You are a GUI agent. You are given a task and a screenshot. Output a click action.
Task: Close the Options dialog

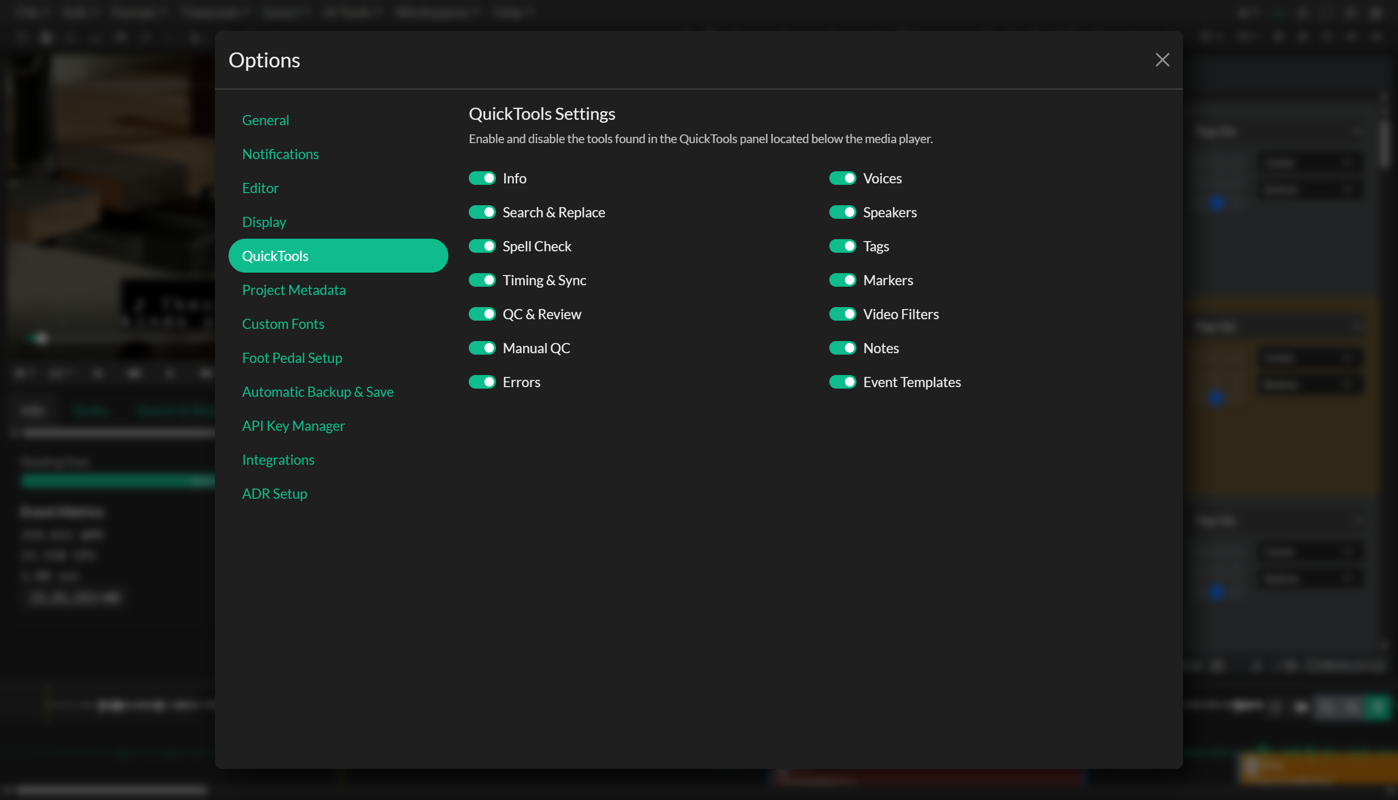[x=1162, y=59]
